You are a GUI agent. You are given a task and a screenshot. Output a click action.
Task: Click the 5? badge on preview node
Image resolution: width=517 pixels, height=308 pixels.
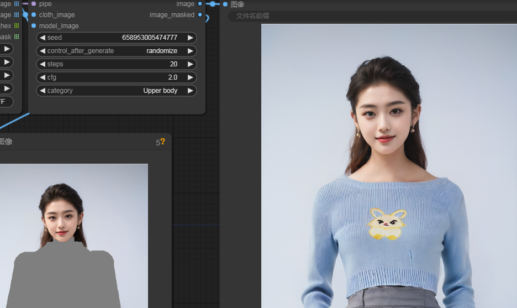click(x=160, y=142)
